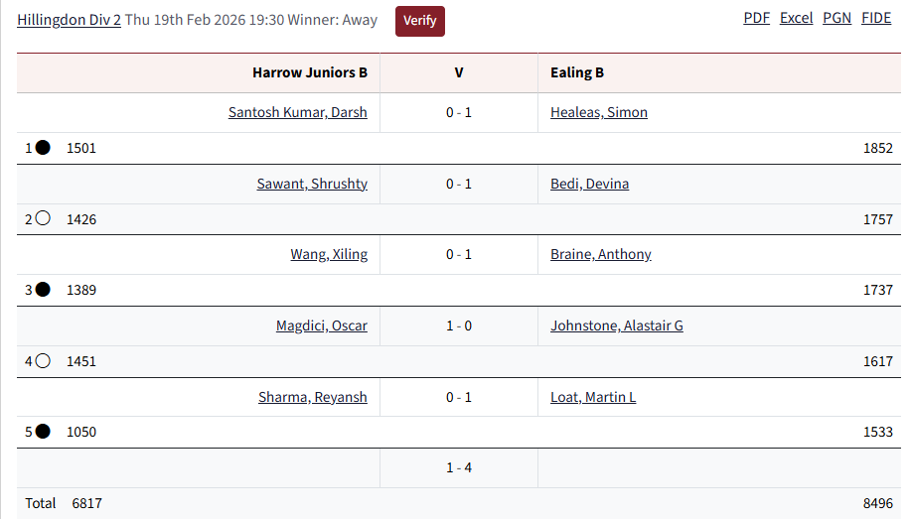This screenshot has width=910, height=519.
Task: Open the Hillingdon Div 2 link
Action: click(x=69, y=20)
